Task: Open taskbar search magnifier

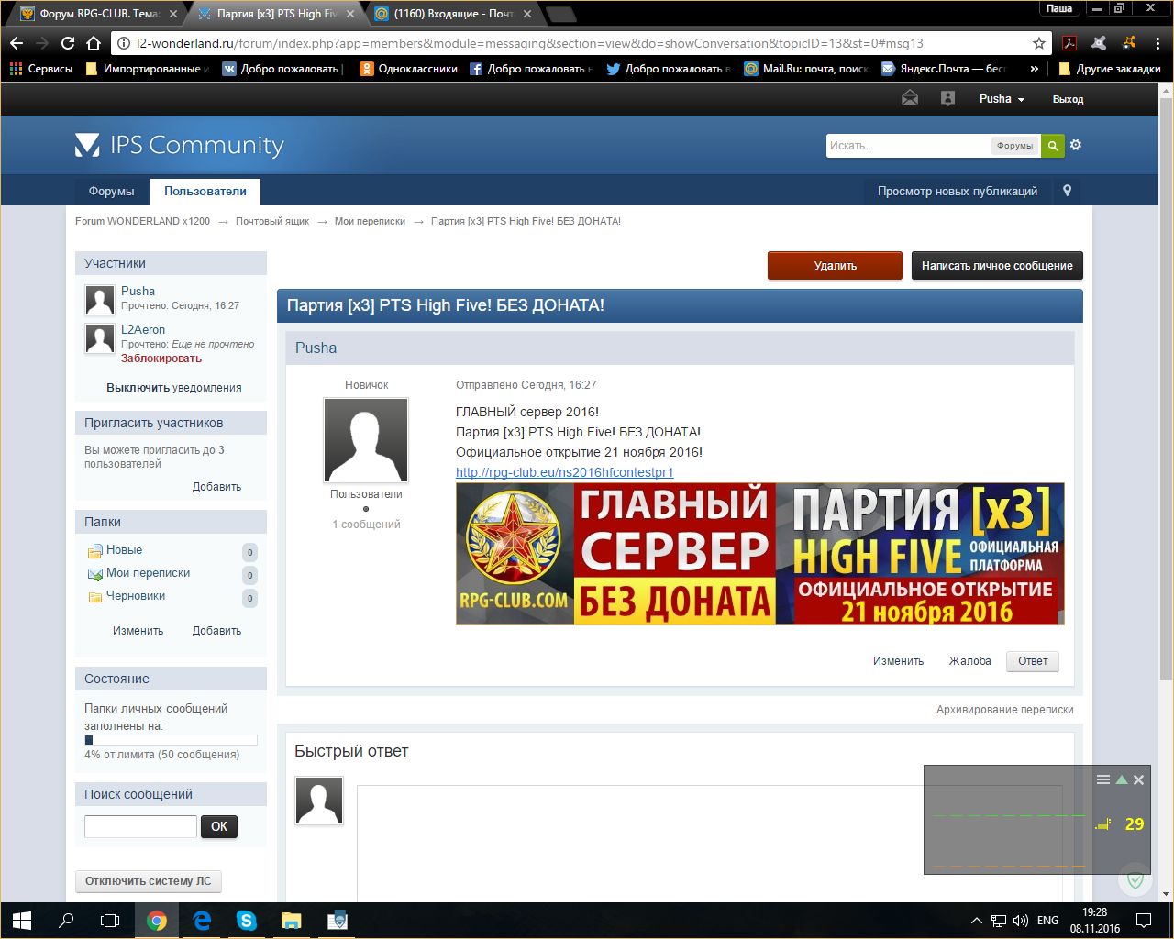Action: 66,921
